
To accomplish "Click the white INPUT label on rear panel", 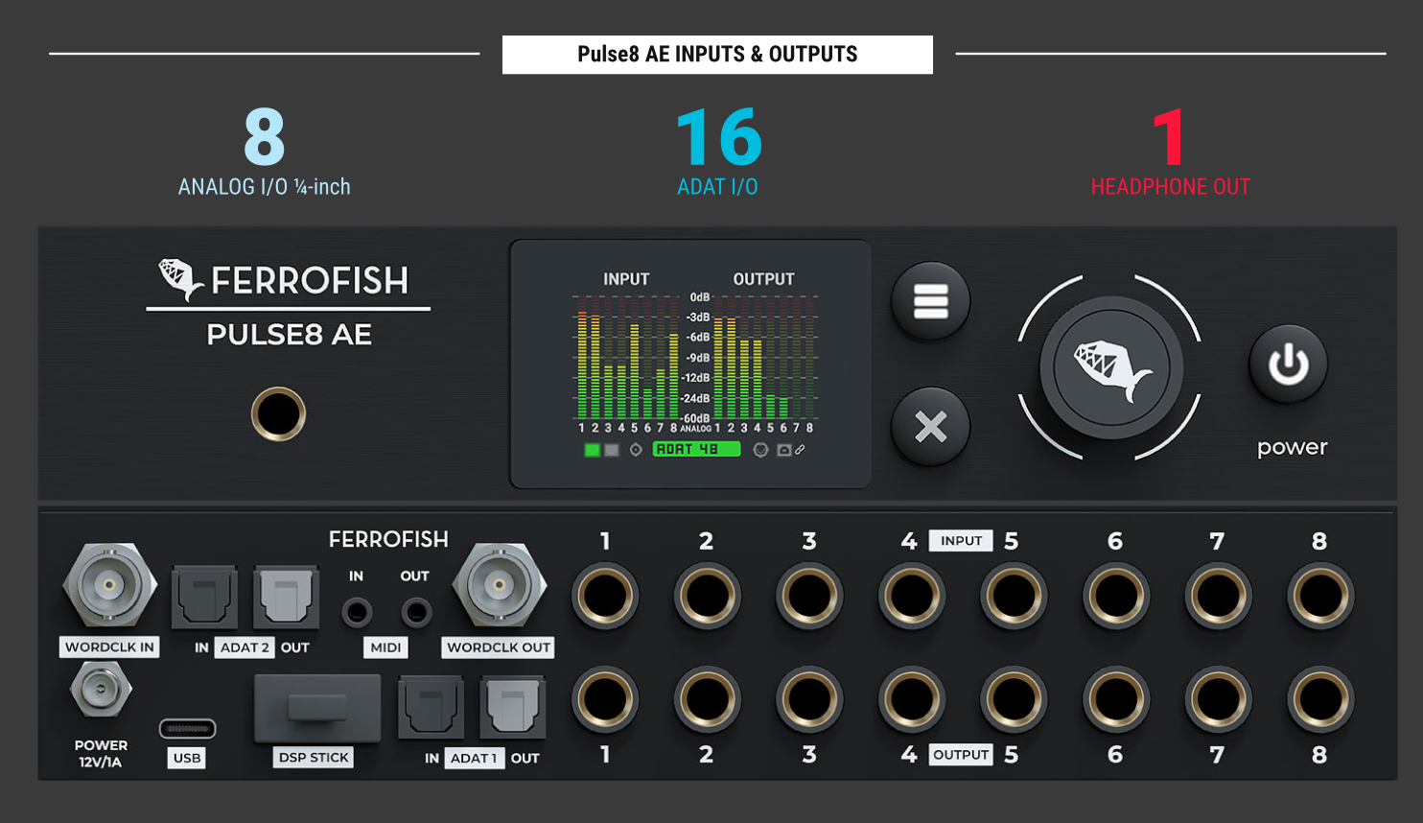I will [961, 541].
